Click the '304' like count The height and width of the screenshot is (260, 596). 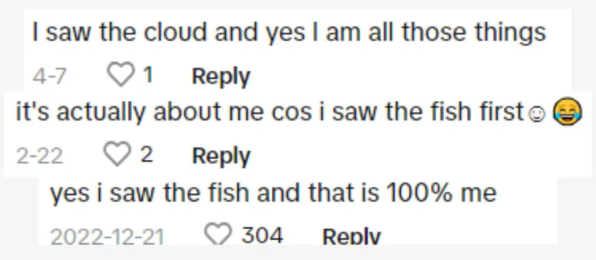(262, 235)
